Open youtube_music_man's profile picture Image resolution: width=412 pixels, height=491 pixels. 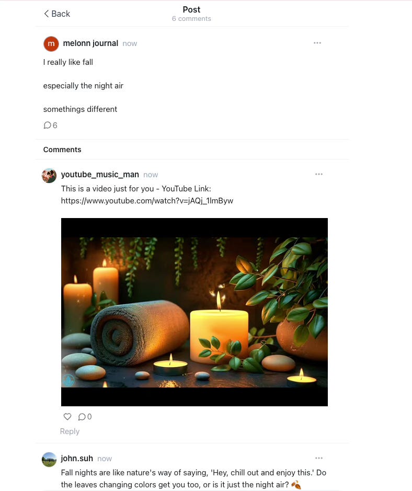[49, 175]
